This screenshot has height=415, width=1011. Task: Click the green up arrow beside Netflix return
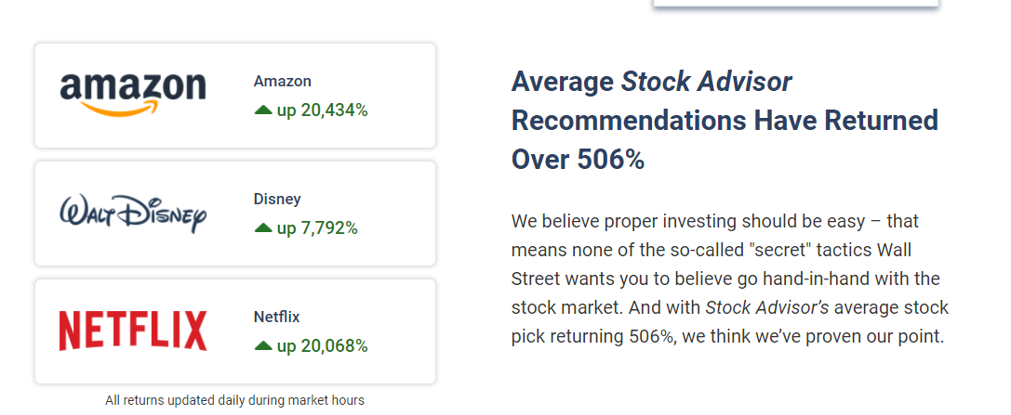263,345
